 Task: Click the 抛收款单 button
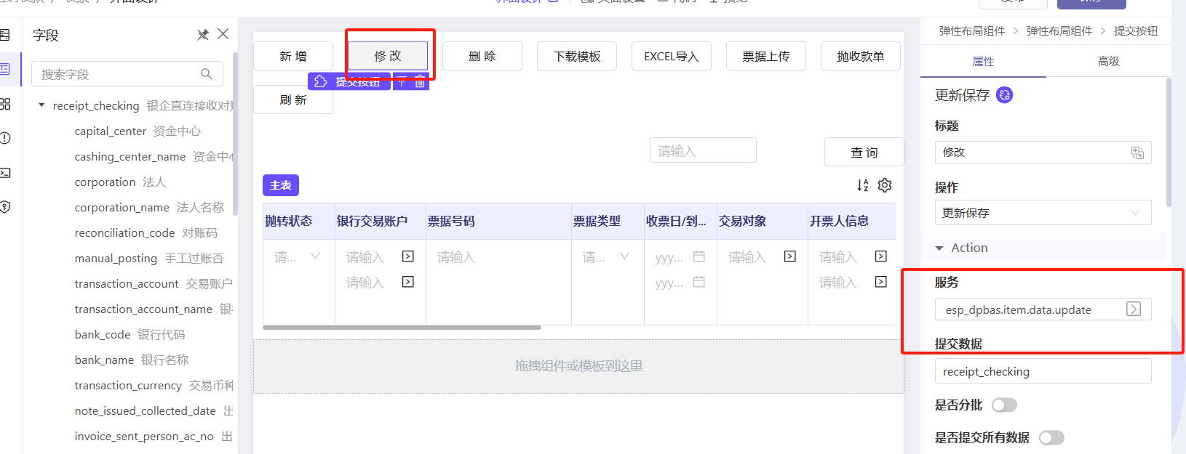click(x=861, y=56)
